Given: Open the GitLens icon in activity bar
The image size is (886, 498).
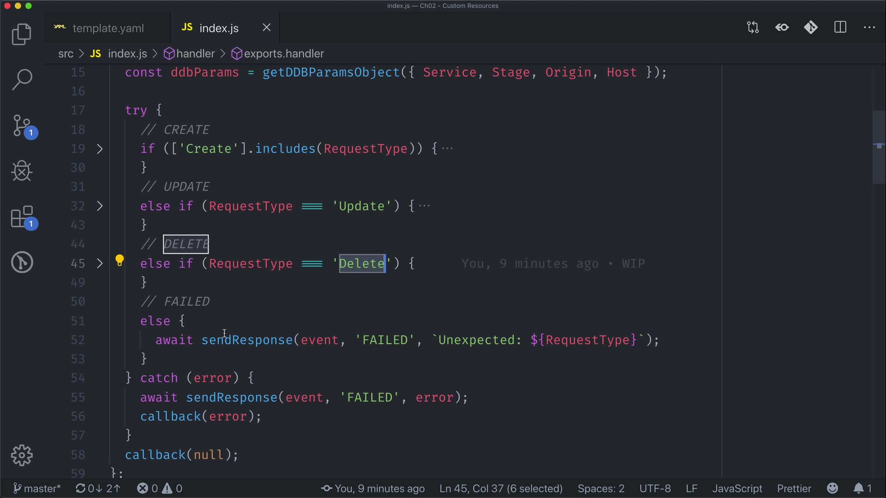Looking at the screenshot, I should (x=22, y=262).
